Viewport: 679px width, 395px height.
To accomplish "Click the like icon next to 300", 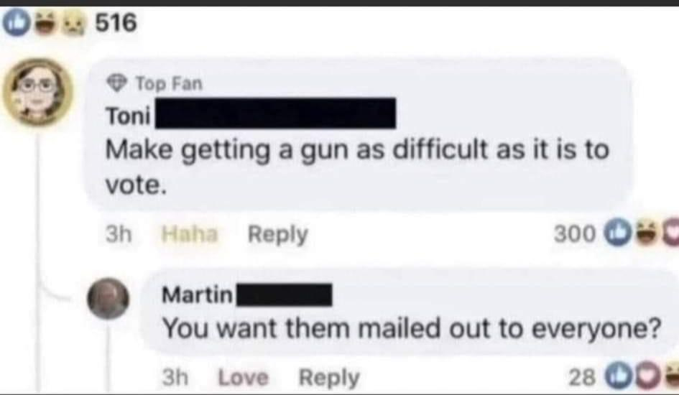I will point(617,234).
